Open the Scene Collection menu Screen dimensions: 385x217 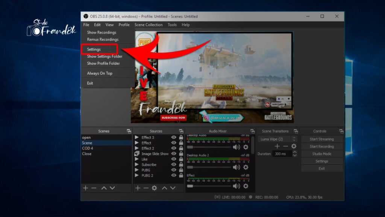(x=148, y=24)
